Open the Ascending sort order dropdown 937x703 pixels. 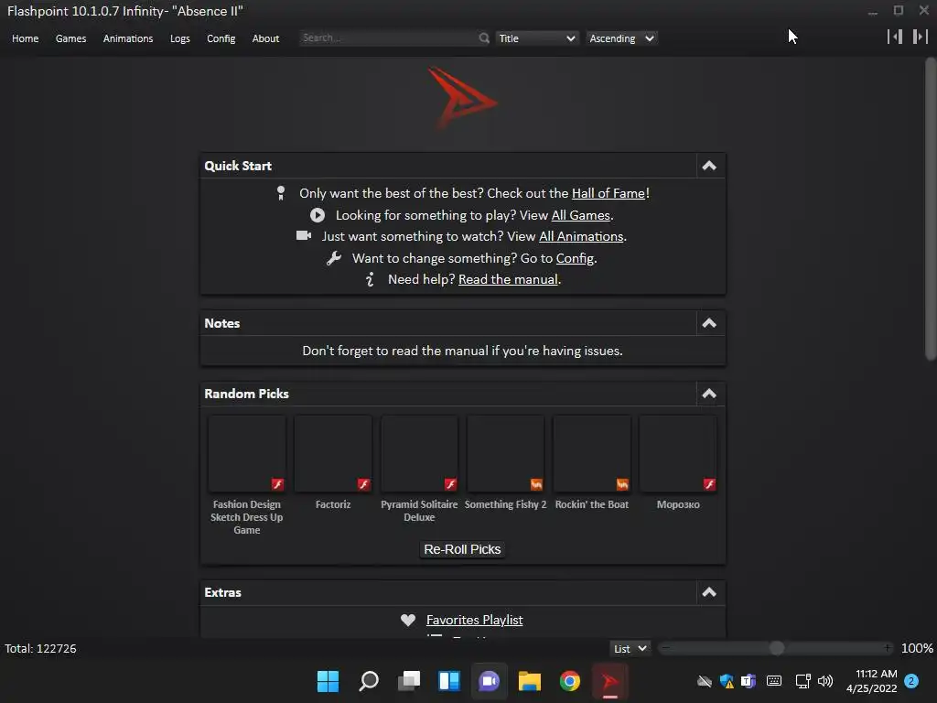621,38
